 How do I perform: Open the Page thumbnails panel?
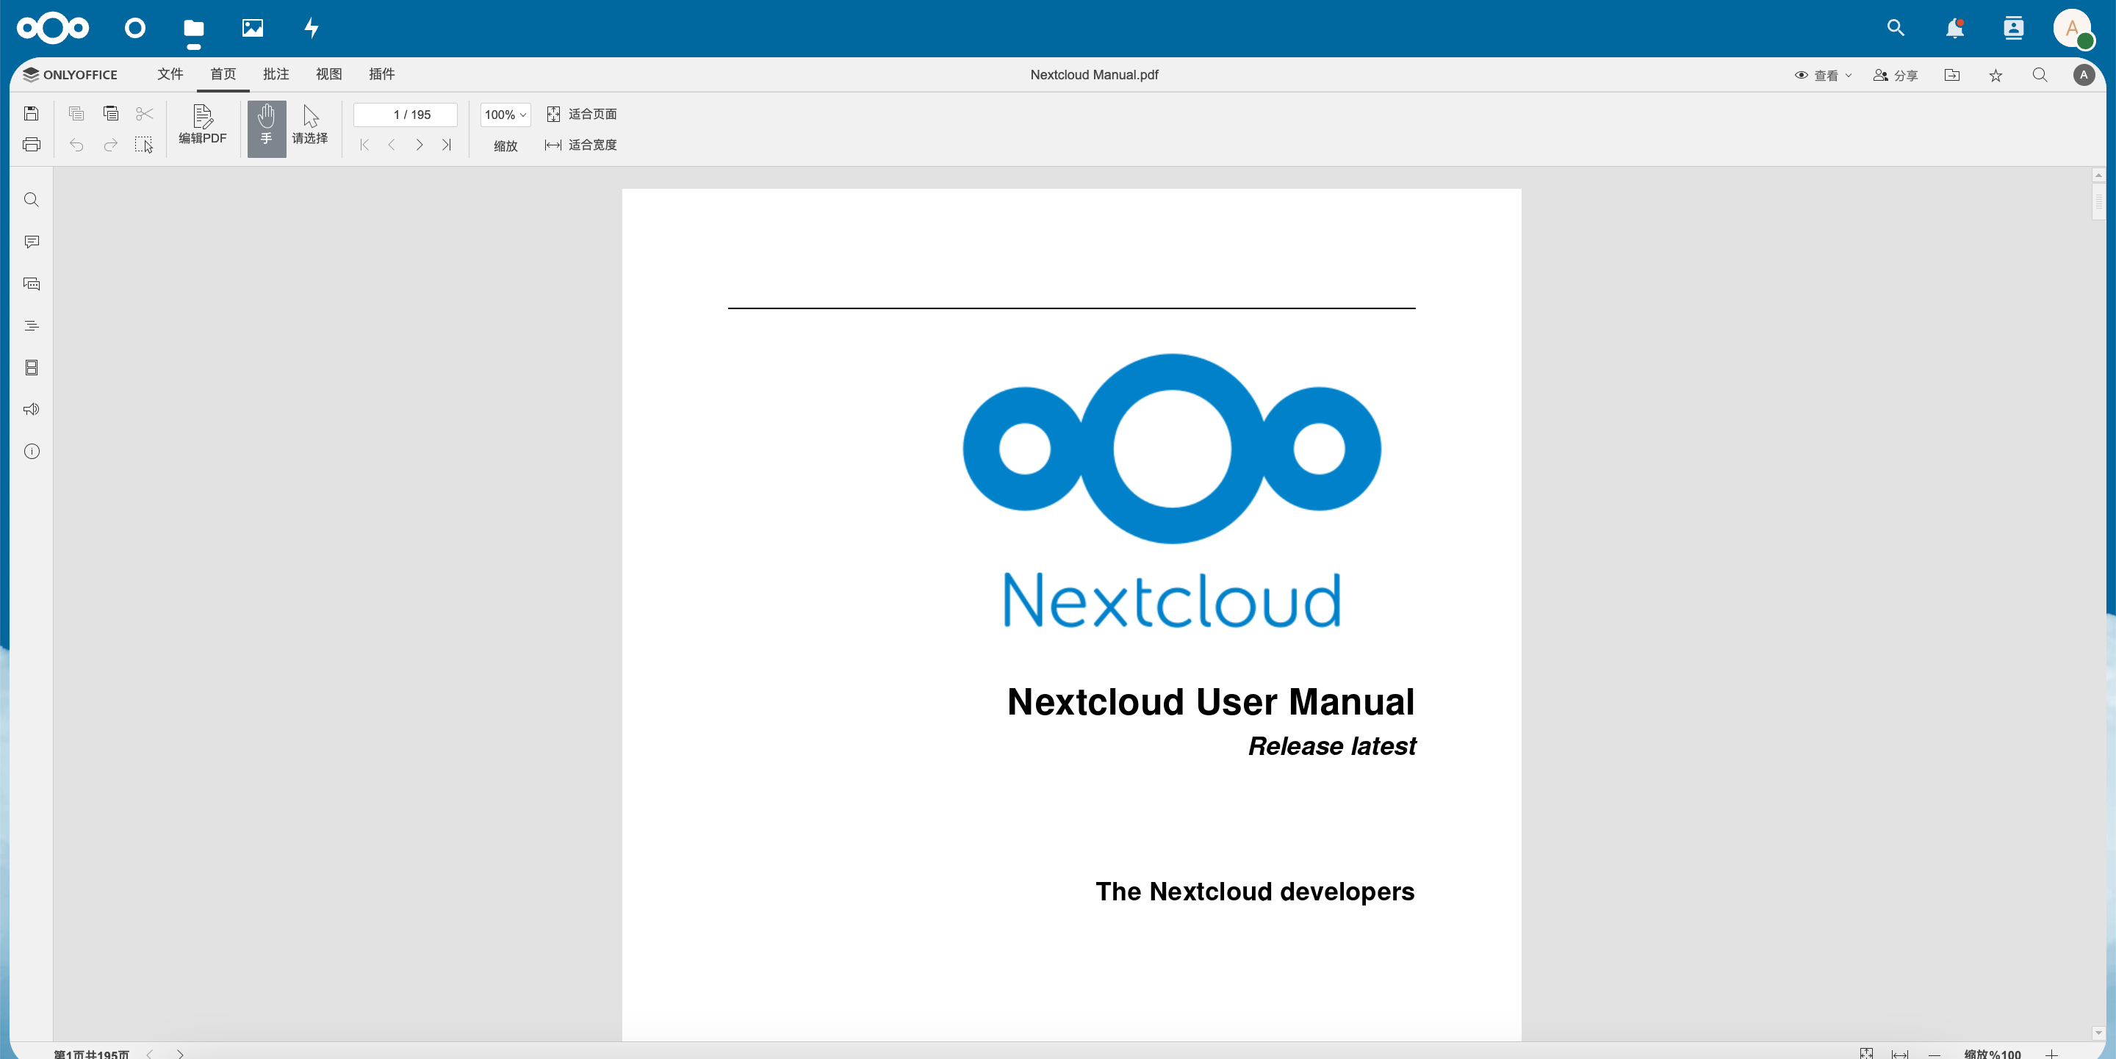(31, 367)
